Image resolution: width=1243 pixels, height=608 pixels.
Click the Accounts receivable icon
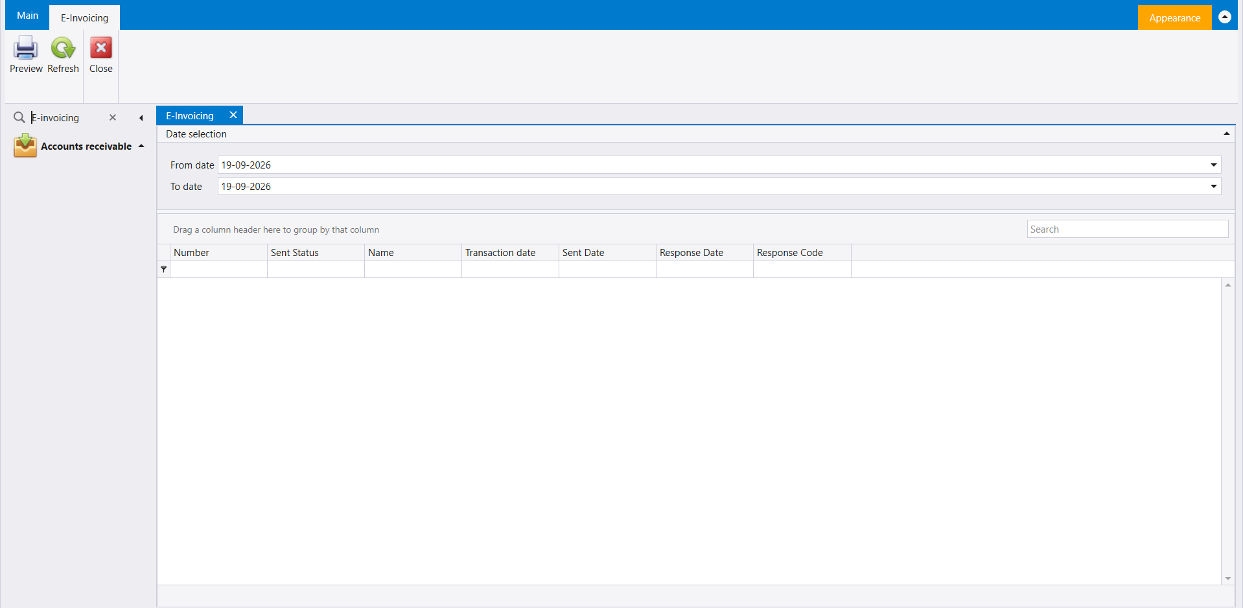(x=25, y=146)
